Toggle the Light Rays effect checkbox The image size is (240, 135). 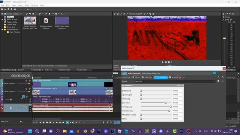[143, 77]
